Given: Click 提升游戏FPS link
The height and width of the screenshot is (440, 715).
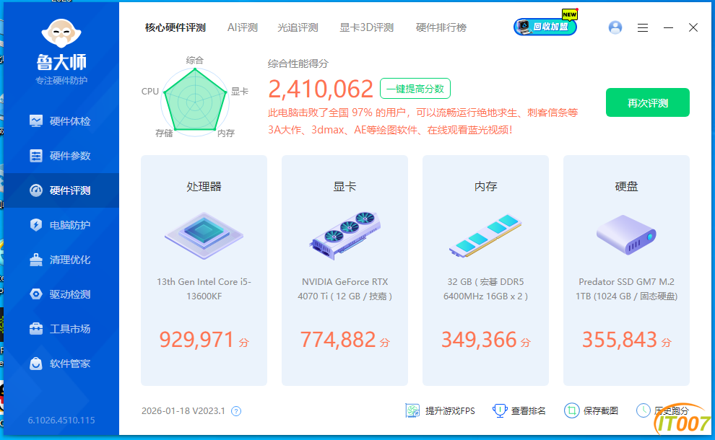Looking at the screenshot, I should pyautogui.click(x=441, y=410).
